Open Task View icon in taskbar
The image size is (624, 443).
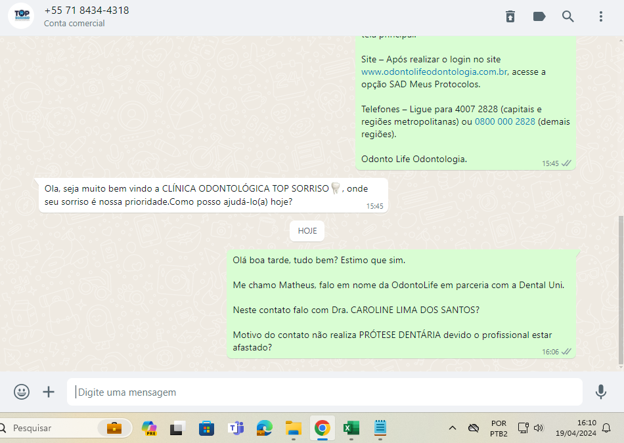tap(177, 428)
